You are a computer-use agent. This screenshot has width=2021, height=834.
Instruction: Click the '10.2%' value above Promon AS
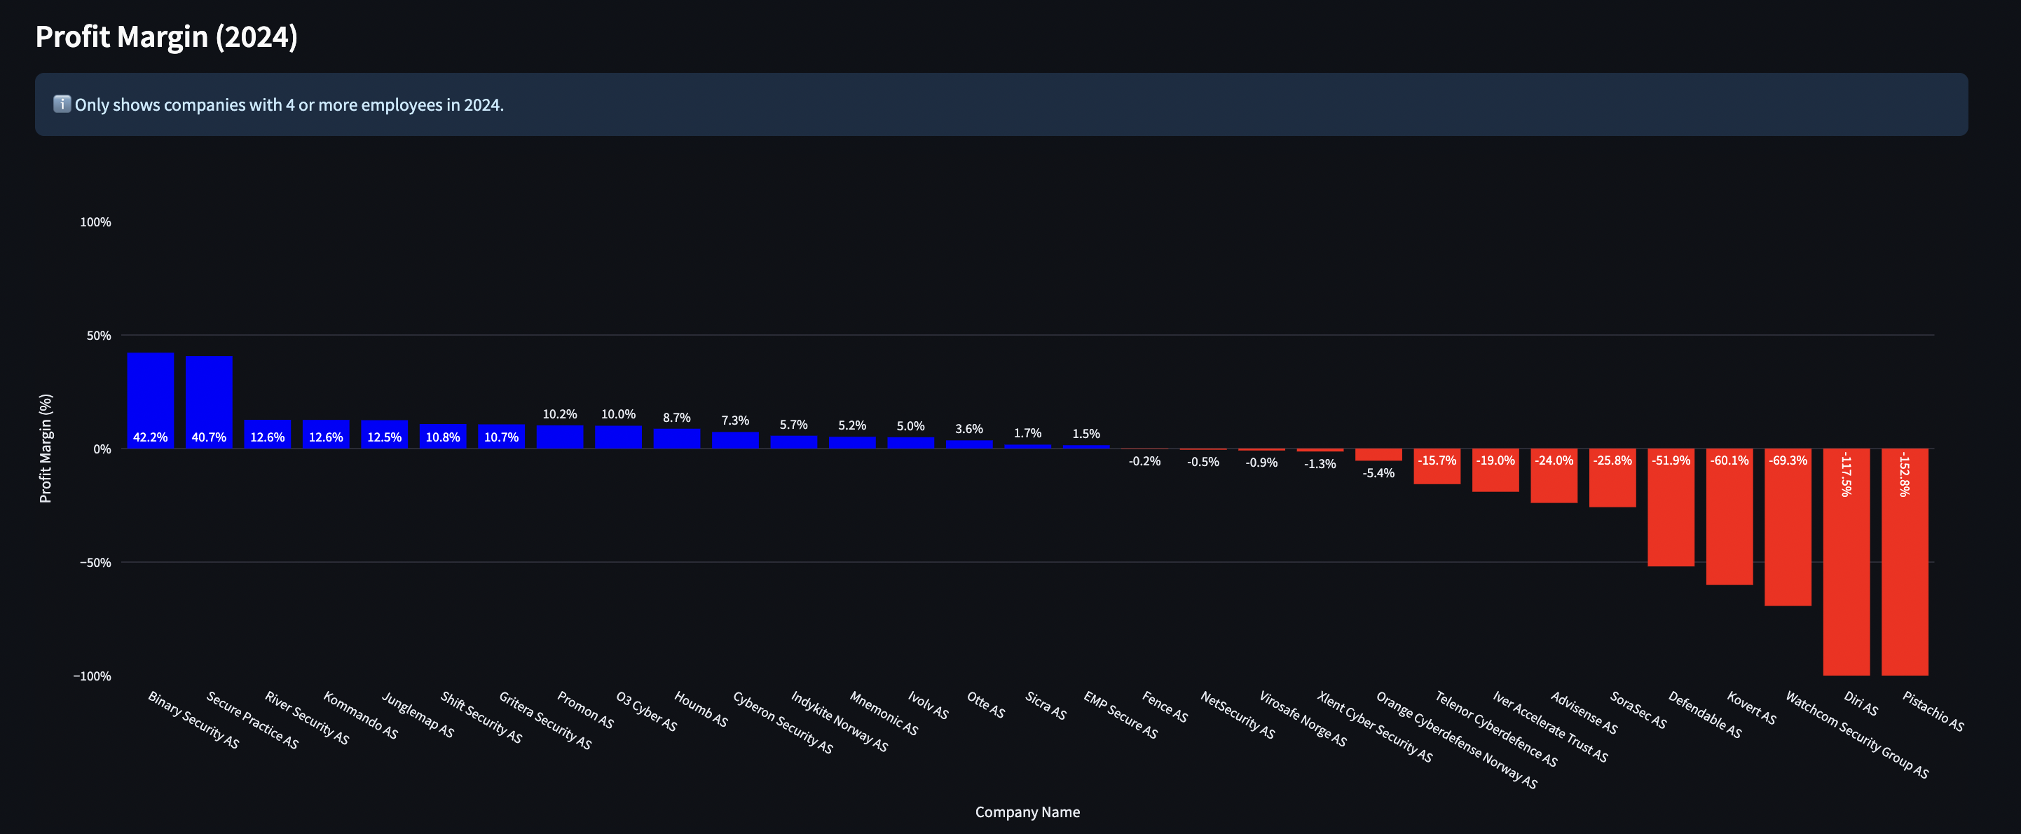[560, 414]
